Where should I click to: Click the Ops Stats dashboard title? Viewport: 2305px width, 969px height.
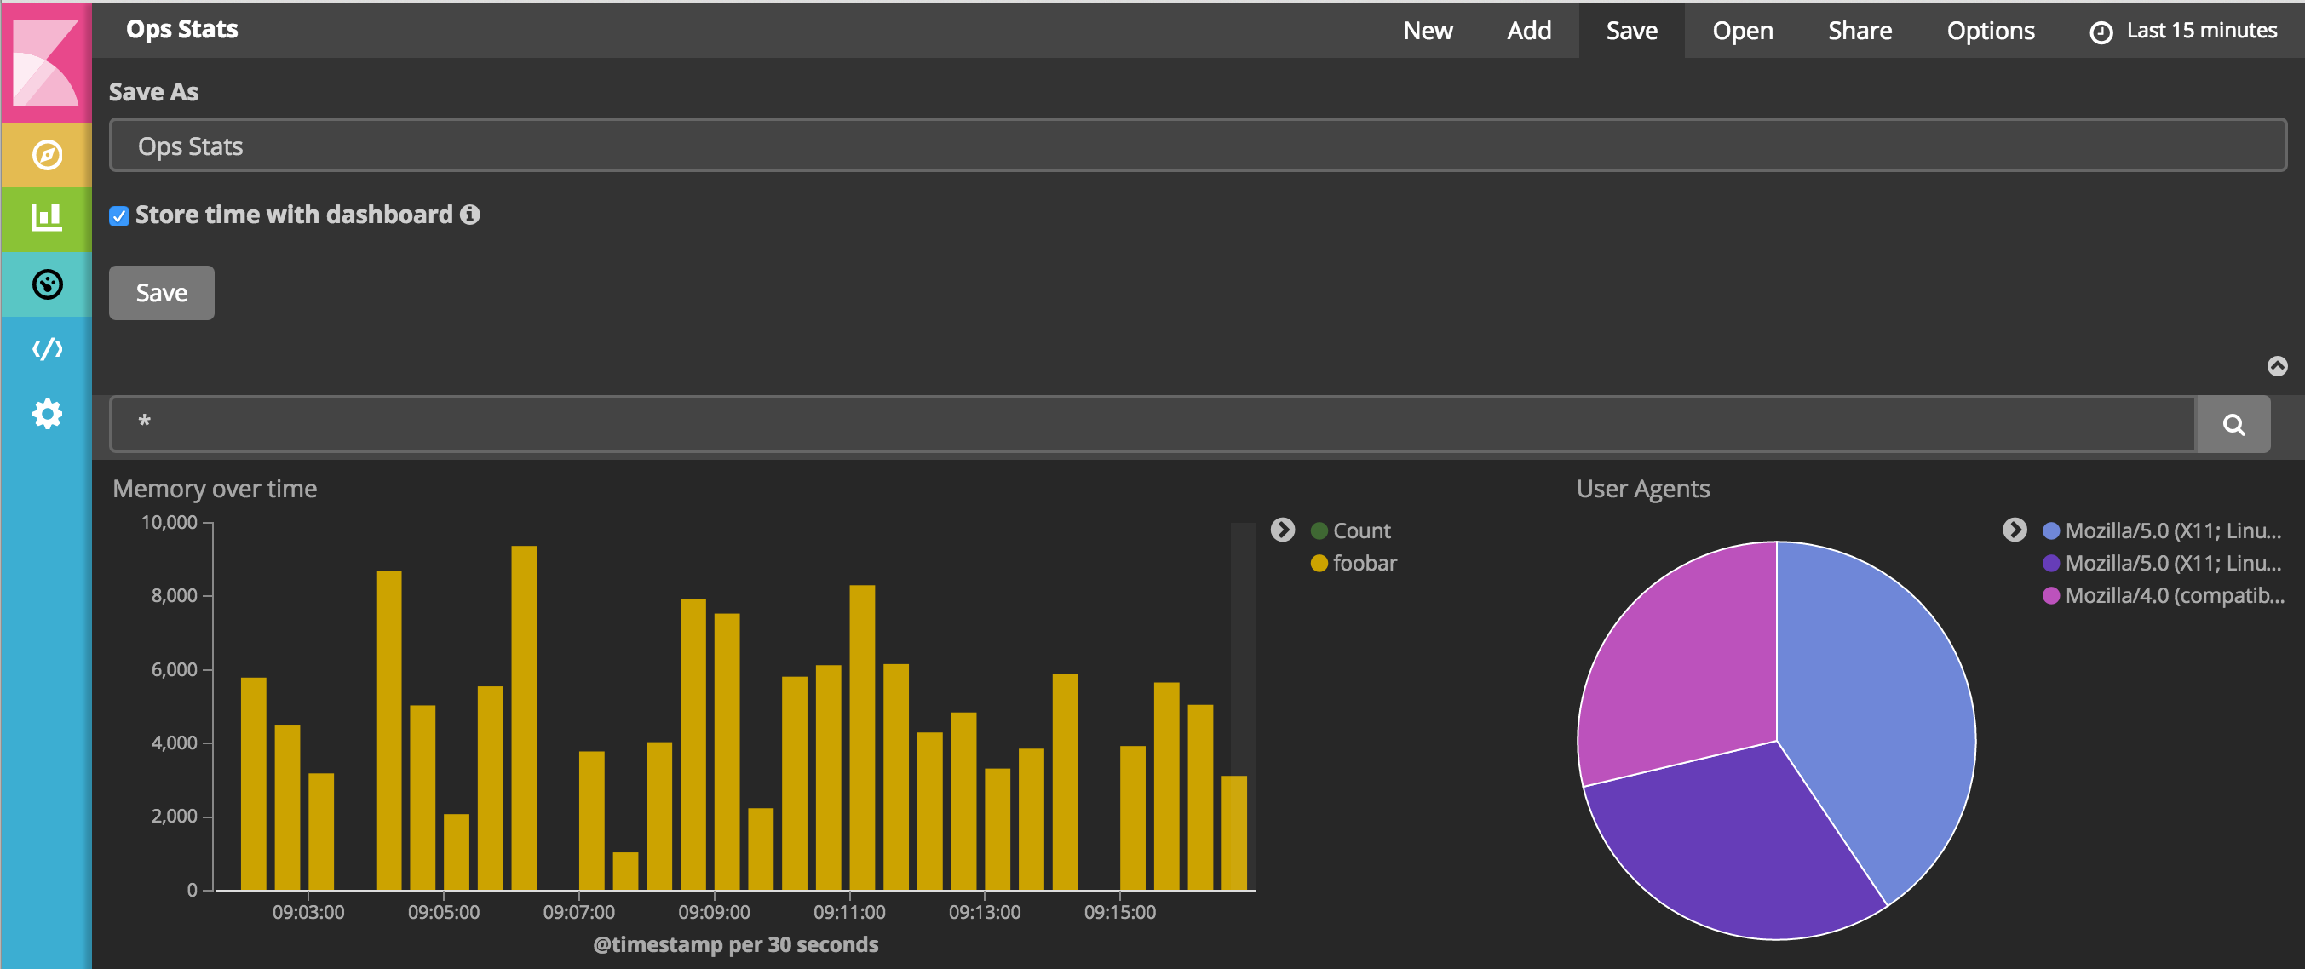(x=181, y=30)
